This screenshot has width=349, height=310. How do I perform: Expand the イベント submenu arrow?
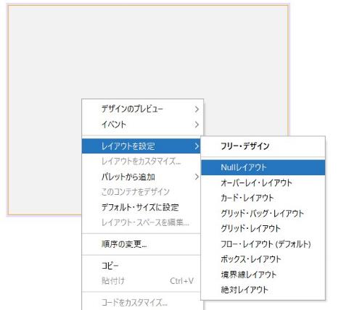click(197, 125)
